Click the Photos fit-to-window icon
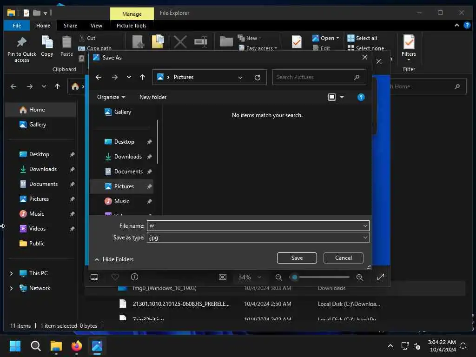476x357 pixels. pyautogui.click(x=223, y=277)
